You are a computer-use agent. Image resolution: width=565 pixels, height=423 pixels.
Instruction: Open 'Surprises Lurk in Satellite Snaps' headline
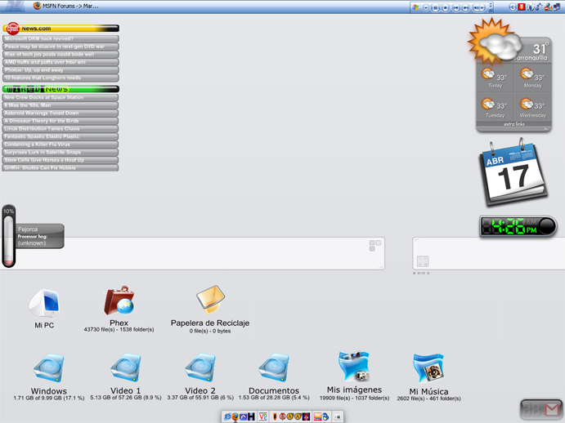tap(61, 152)
